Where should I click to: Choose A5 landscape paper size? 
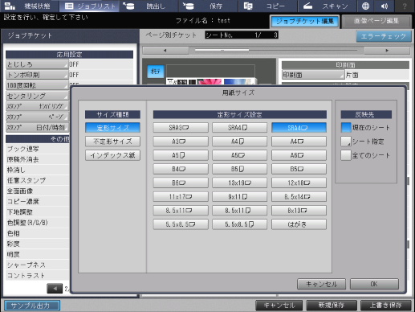pyautogui.click(x=240, y=155)
